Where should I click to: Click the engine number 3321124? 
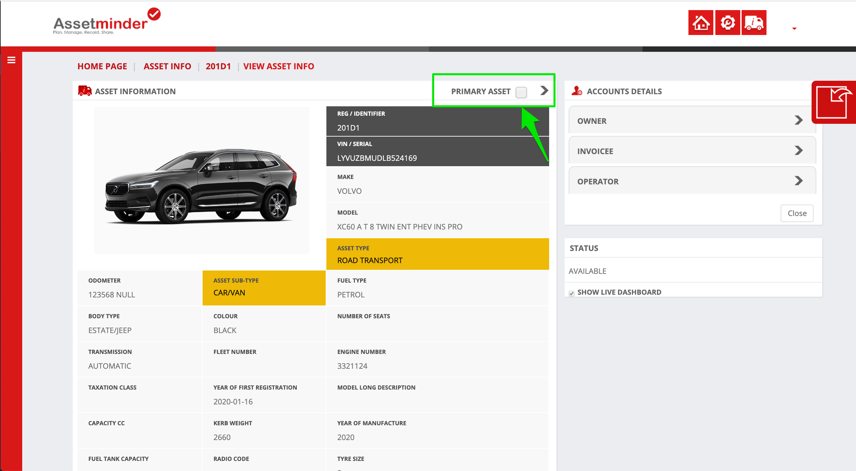352,366
